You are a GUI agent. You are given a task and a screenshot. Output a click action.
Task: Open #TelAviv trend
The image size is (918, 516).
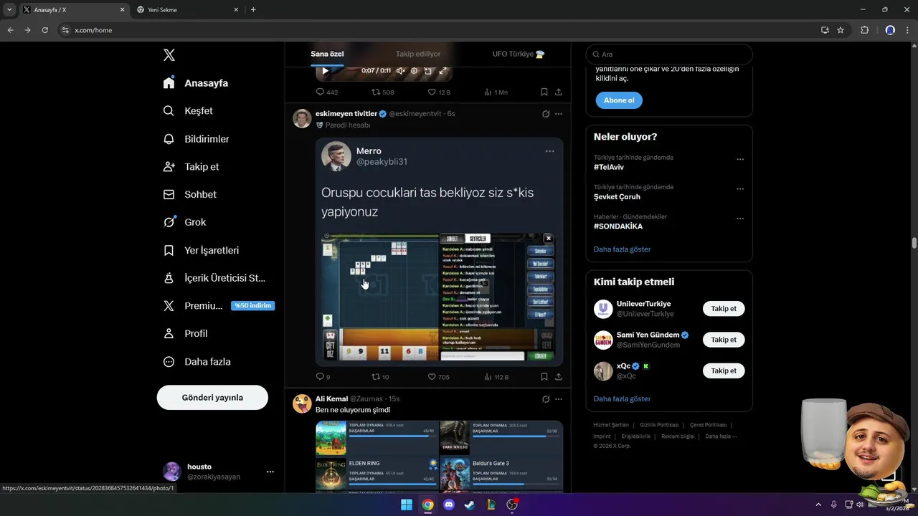(609, 167)
